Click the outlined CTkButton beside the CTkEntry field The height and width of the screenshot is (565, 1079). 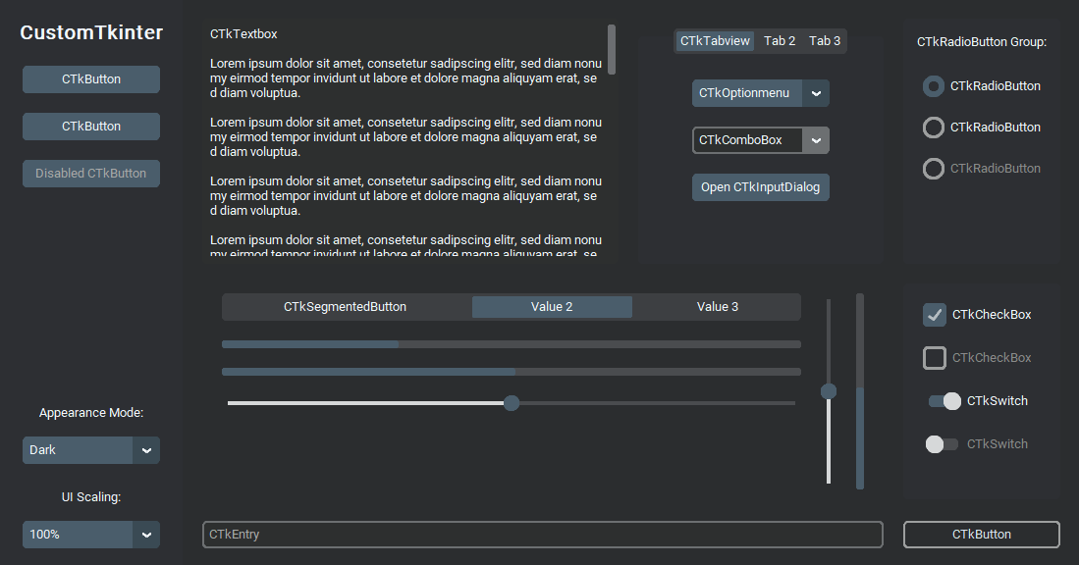(981, 535)
